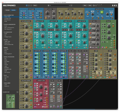Collapse the Clocks & Sequencers category
Viewport: 120px width, 112px height.
[x=10, y=24]
